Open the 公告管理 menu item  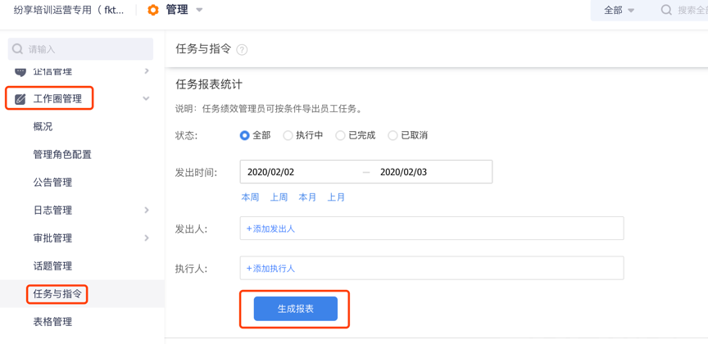52,183
